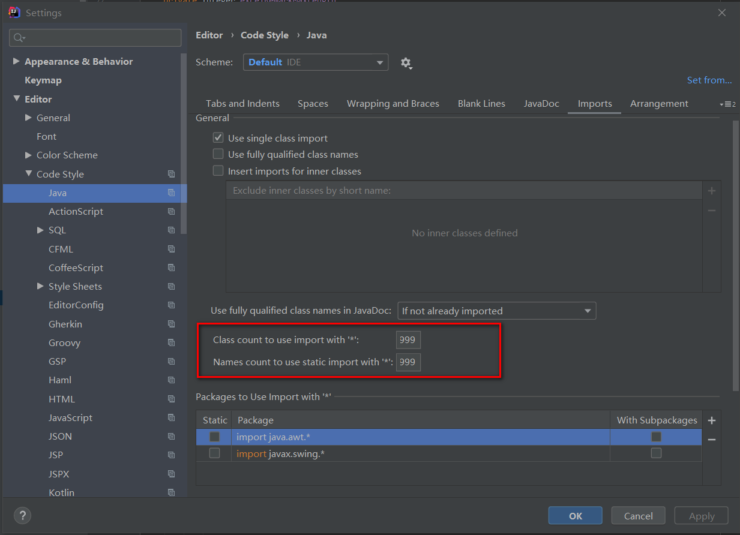
Task: Open the Blank Lines tab
Action: click(481, 104)
